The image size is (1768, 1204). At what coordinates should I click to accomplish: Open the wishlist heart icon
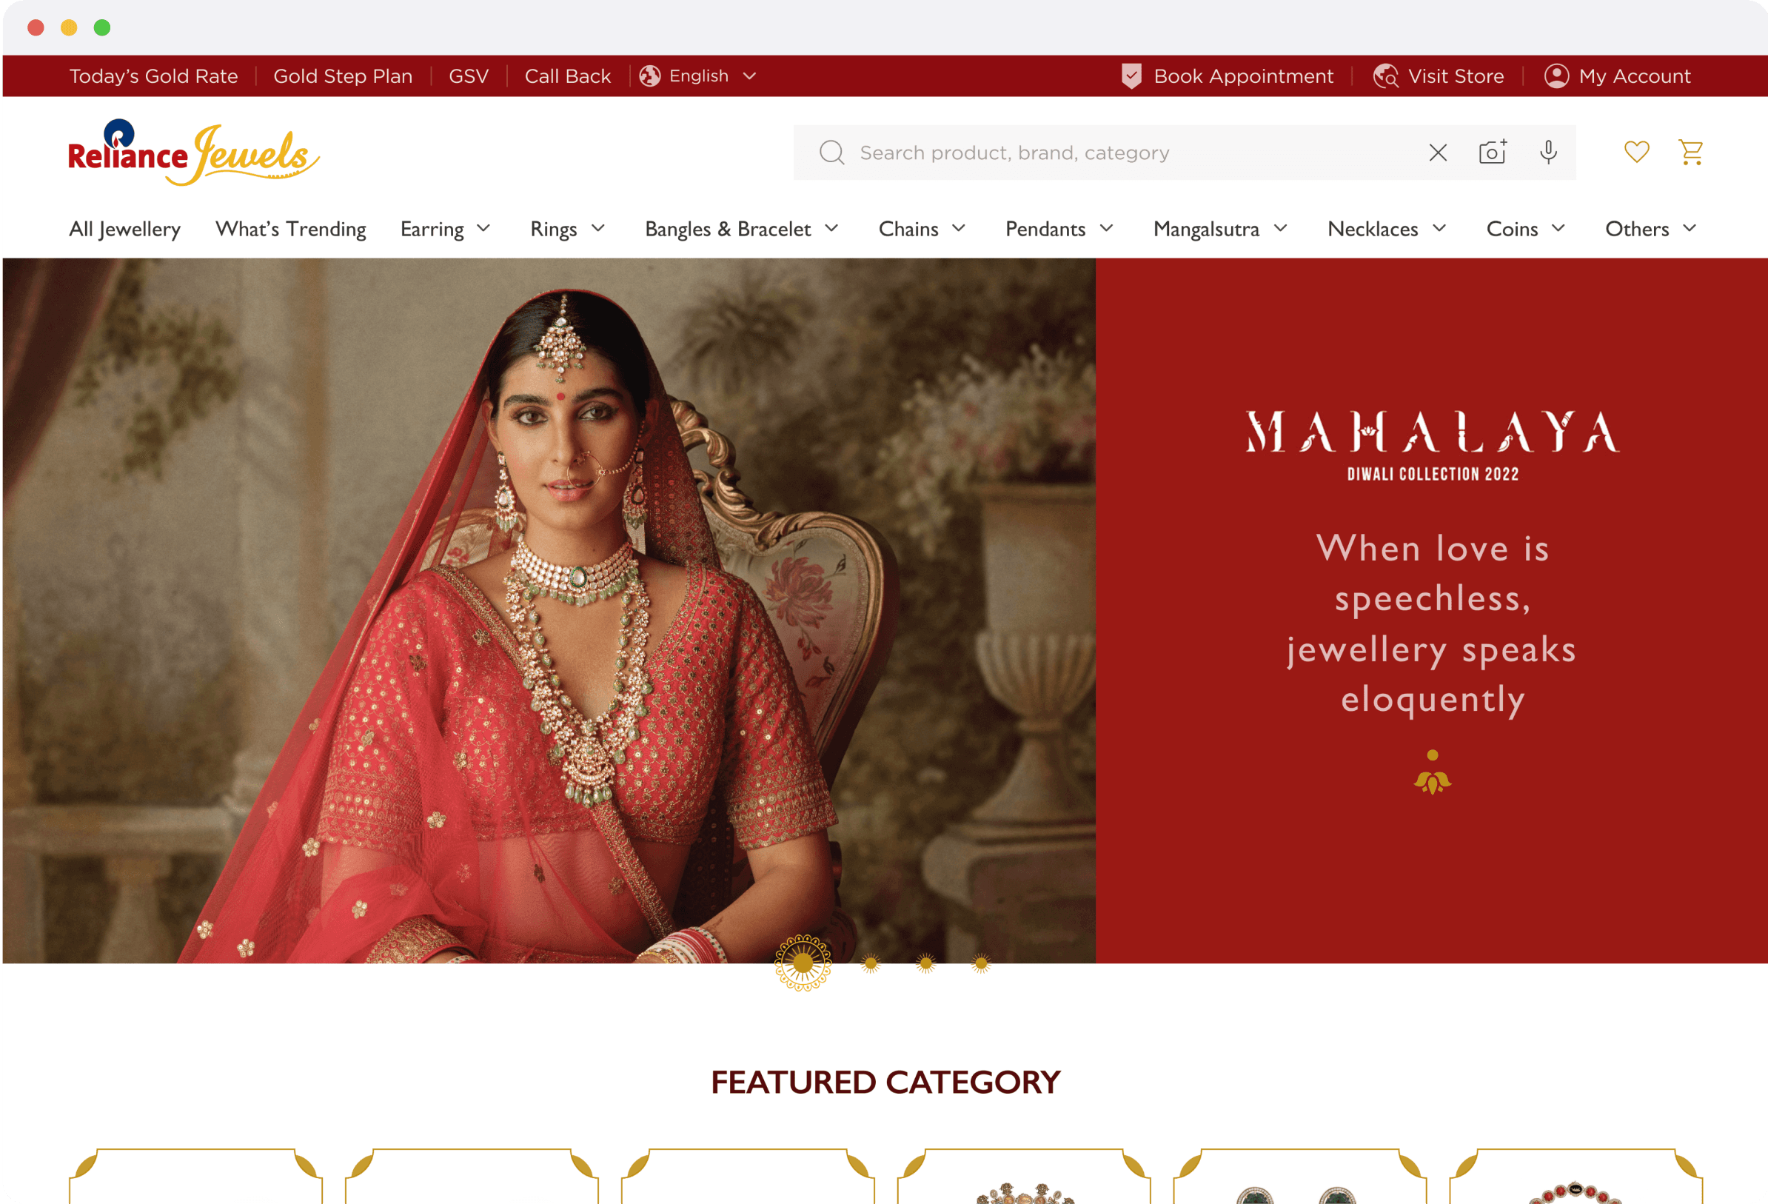pos(1636,153)
